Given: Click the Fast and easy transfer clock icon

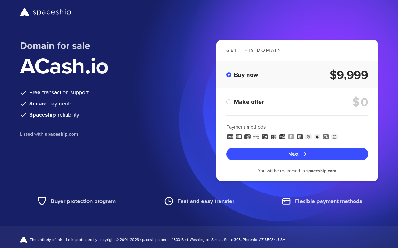Looking at the screenshot, I should pyautogui.click(x=169, y=201).
